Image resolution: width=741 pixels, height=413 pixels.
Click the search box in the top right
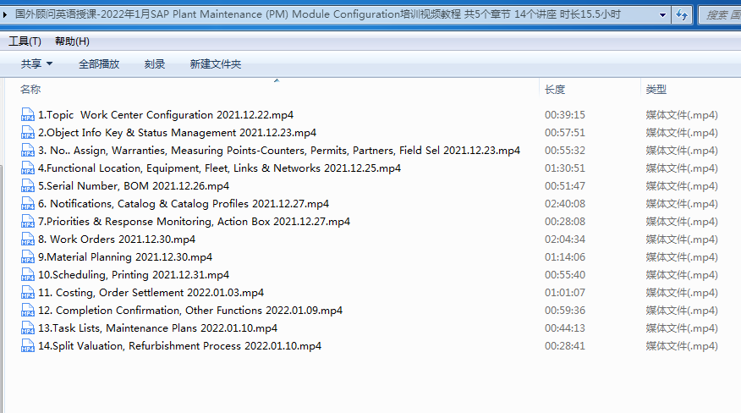point(720,14)
